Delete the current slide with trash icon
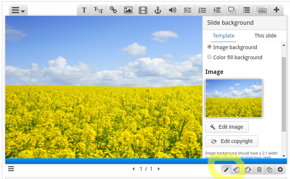The width and height of the screenshot is (290, 179). pyautogui.click(x=259, y=170)
